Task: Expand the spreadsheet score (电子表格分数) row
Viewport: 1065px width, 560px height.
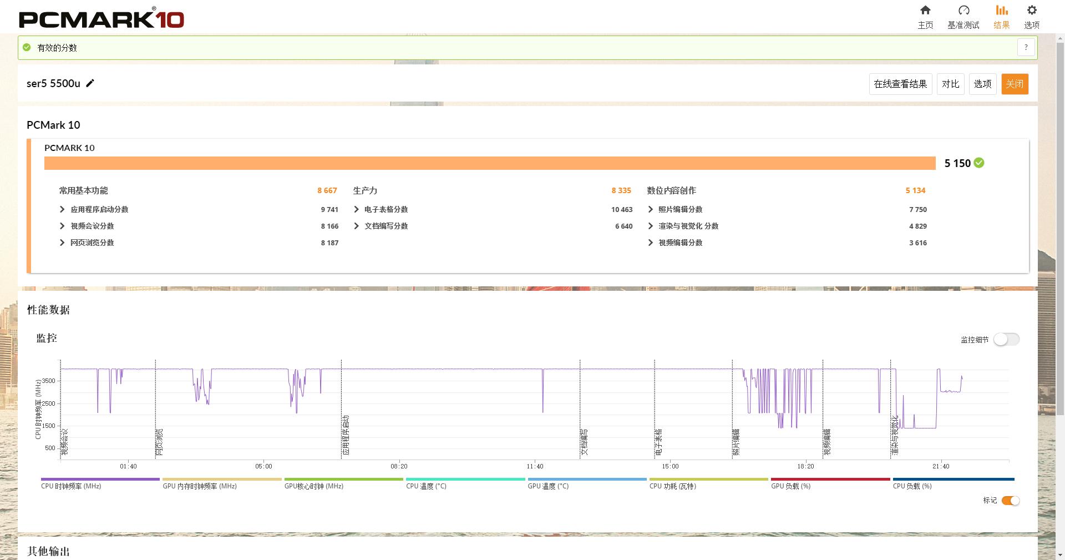Action: 356,209
